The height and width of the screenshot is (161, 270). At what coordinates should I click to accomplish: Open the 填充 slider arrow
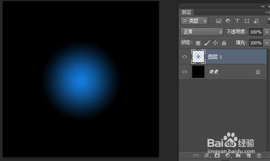(267, 43)
